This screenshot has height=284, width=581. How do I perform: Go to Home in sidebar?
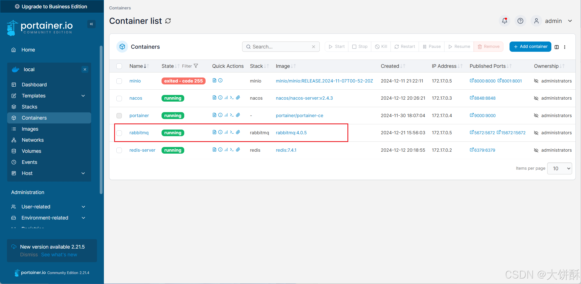28,50
